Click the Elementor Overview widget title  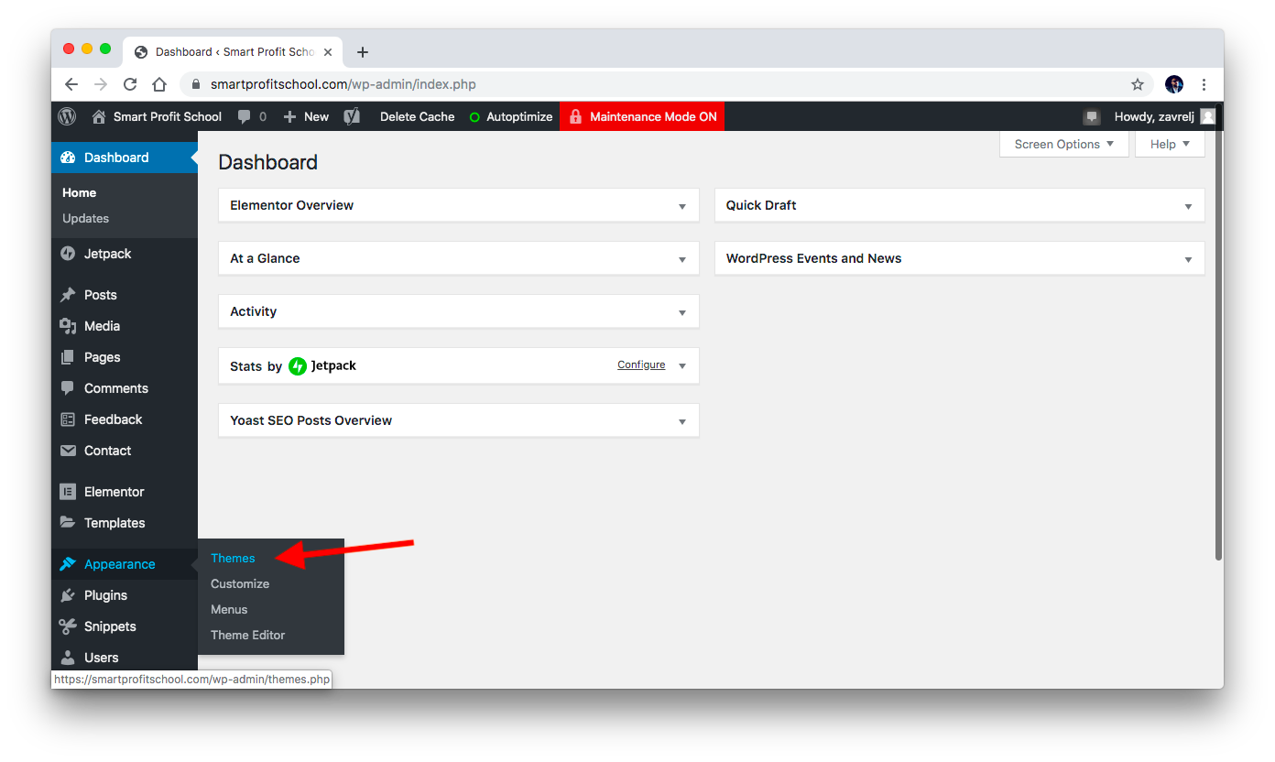291,205
